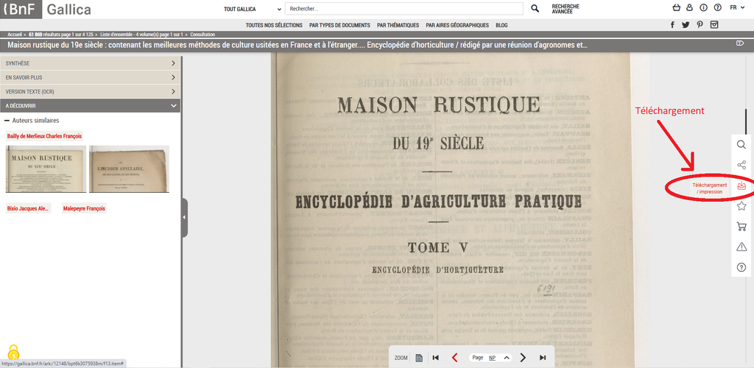Image resolution: width=754 pixels, height=368 pixels.
Task: Open the TOUTES NOS SÉLECTIONS menu
Action: 273,25
